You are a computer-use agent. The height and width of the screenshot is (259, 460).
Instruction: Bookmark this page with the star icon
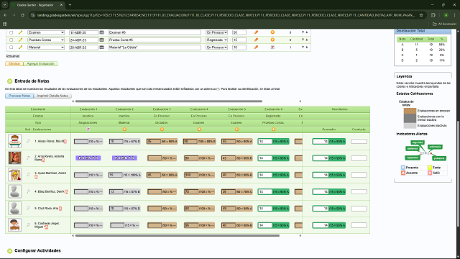click(x=421, y=15)
